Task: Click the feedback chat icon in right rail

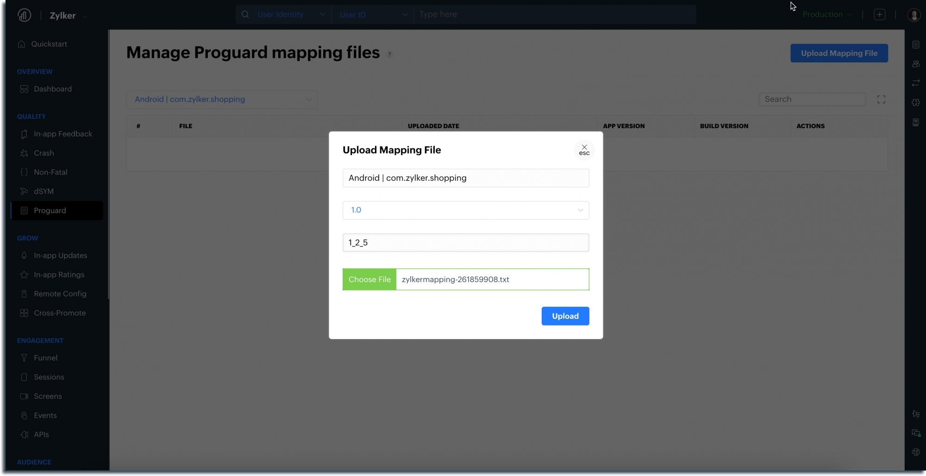Action: click(x=916, y=433)
